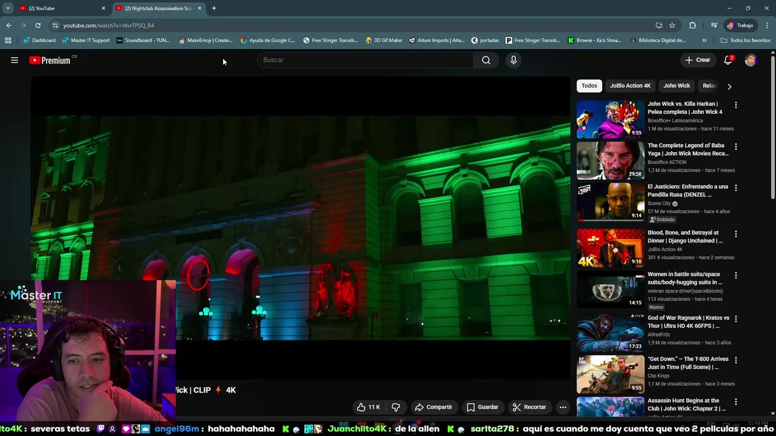
Task: Open Todos los favoritos folder
Action: tap(746, 41)
